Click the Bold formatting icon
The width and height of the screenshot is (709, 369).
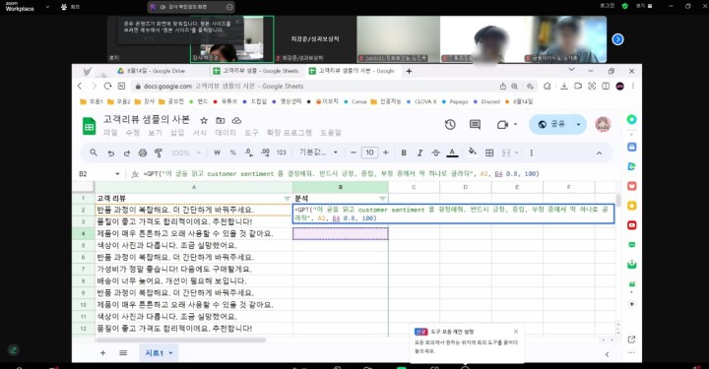[x=404, y=153]
